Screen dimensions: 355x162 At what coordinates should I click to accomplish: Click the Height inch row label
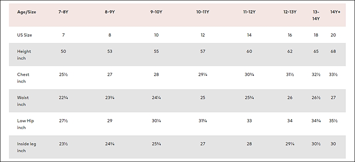point(24,55)
